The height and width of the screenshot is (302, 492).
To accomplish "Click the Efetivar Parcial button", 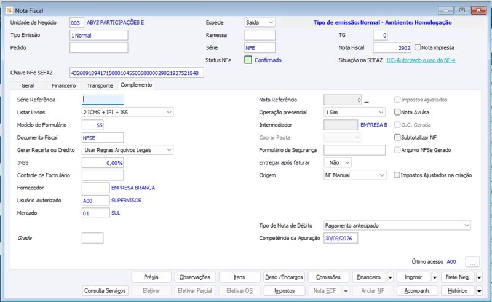I will point(195,291).
